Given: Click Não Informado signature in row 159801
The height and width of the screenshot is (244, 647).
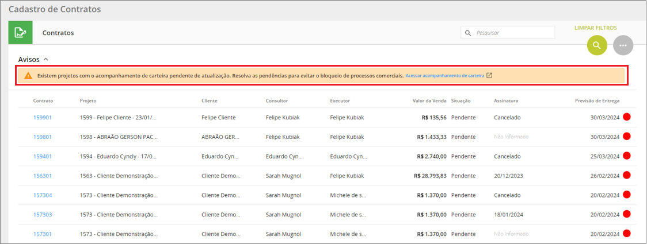Looking at the screenshot, I should coord(511,137).
